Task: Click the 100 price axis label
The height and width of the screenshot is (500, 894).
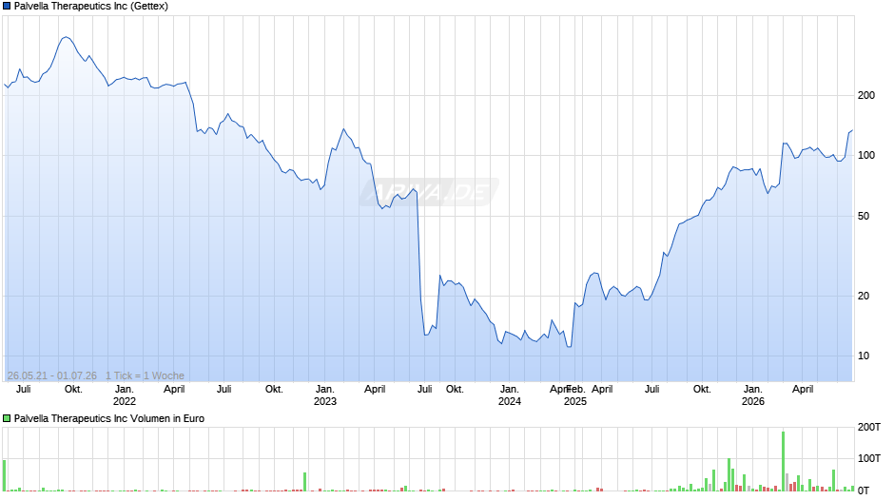Action: [866, 155]
